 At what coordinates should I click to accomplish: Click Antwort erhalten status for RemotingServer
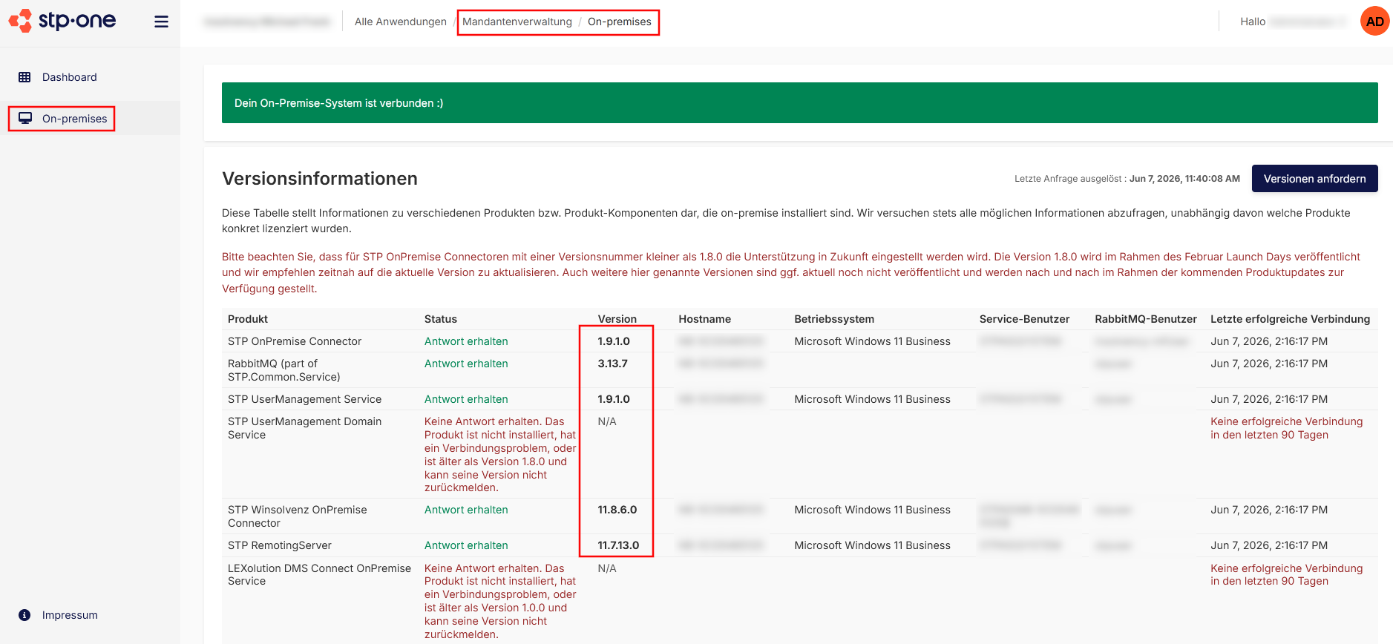(x=466, y=545)
